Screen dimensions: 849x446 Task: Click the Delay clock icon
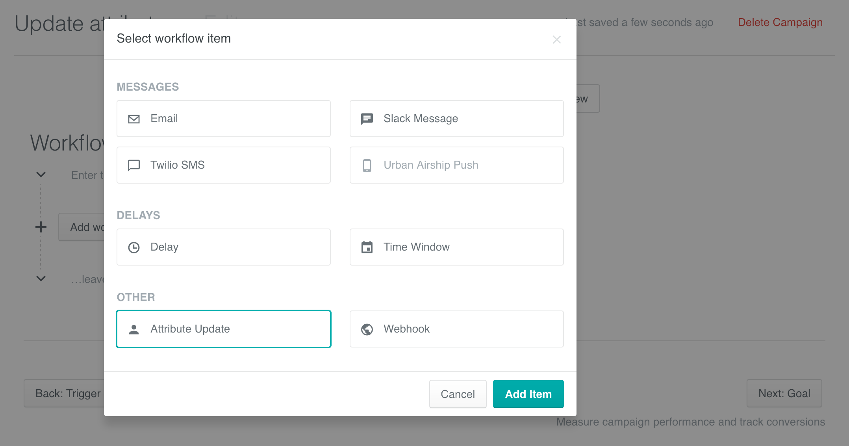point(134,247)
